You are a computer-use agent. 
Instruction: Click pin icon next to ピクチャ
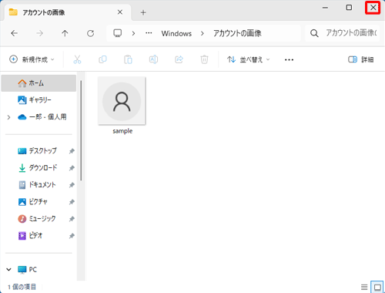click(x=72, y=202)
